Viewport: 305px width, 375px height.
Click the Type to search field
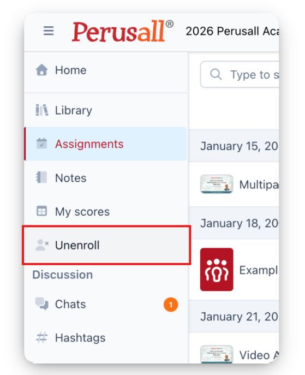coord(240,74)
